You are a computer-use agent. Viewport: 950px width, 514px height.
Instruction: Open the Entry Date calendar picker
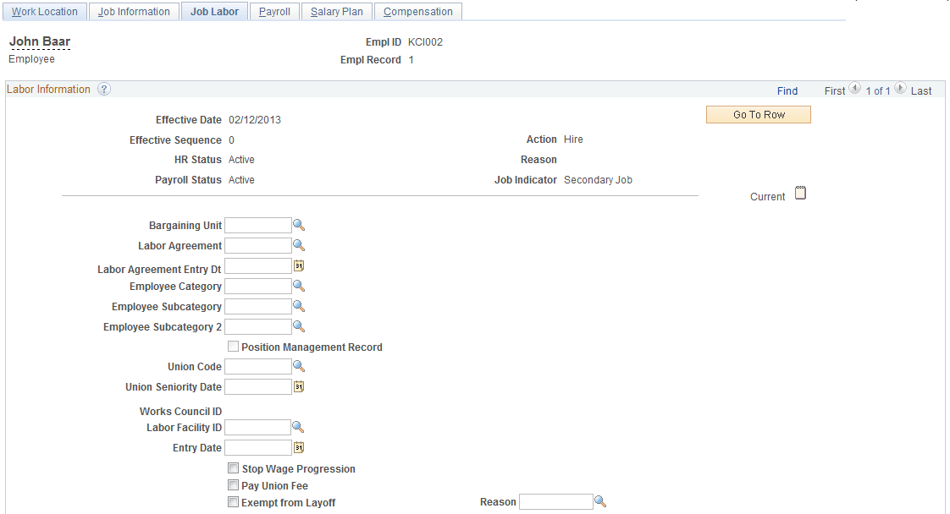pyautogui.click(x=298, y=447)
